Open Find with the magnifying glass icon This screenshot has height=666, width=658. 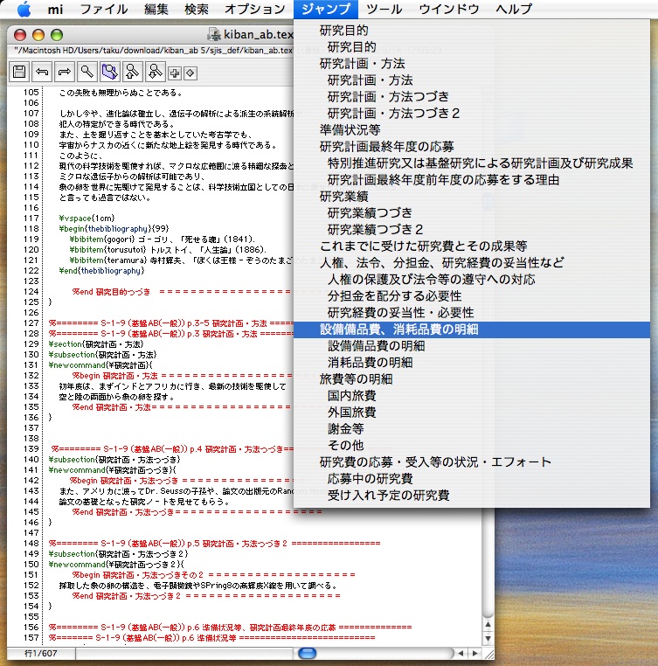point(87,72)
